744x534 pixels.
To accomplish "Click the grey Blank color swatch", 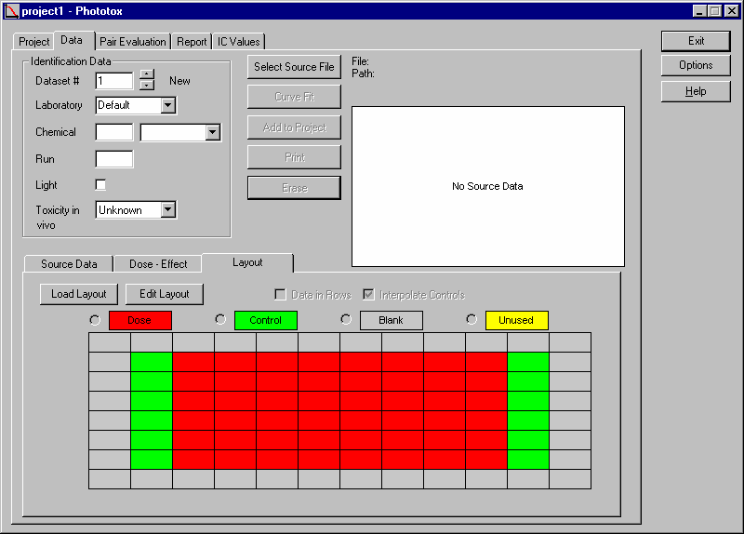I will [x=391, y=320].
